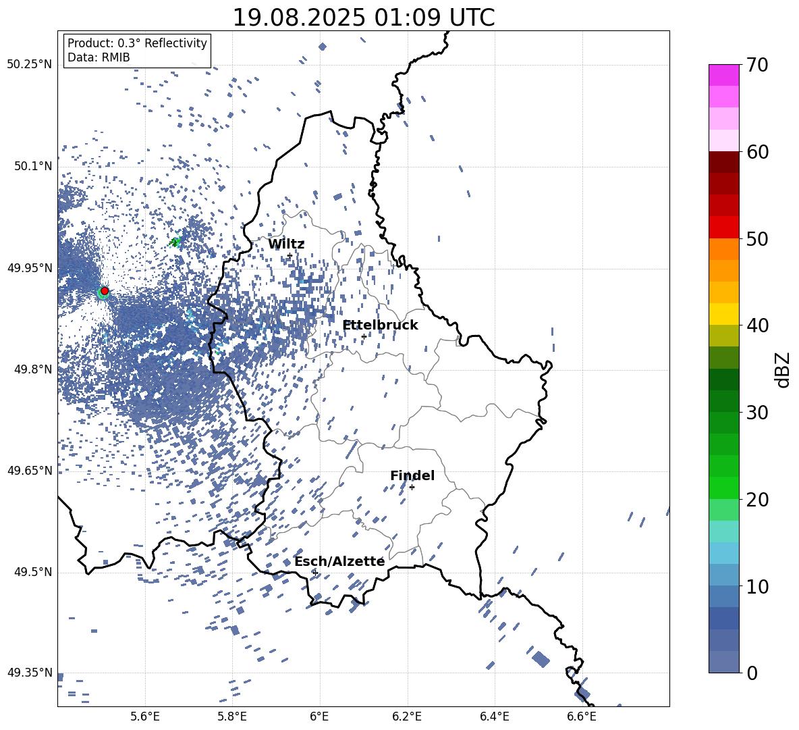Click the Wiltz city label

coord(286,244)
